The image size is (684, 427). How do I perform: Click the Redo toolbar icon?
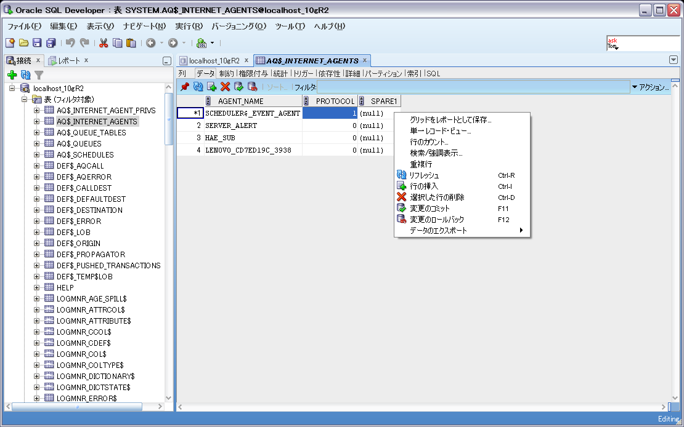pyautogui.click(x=84, y=42)
